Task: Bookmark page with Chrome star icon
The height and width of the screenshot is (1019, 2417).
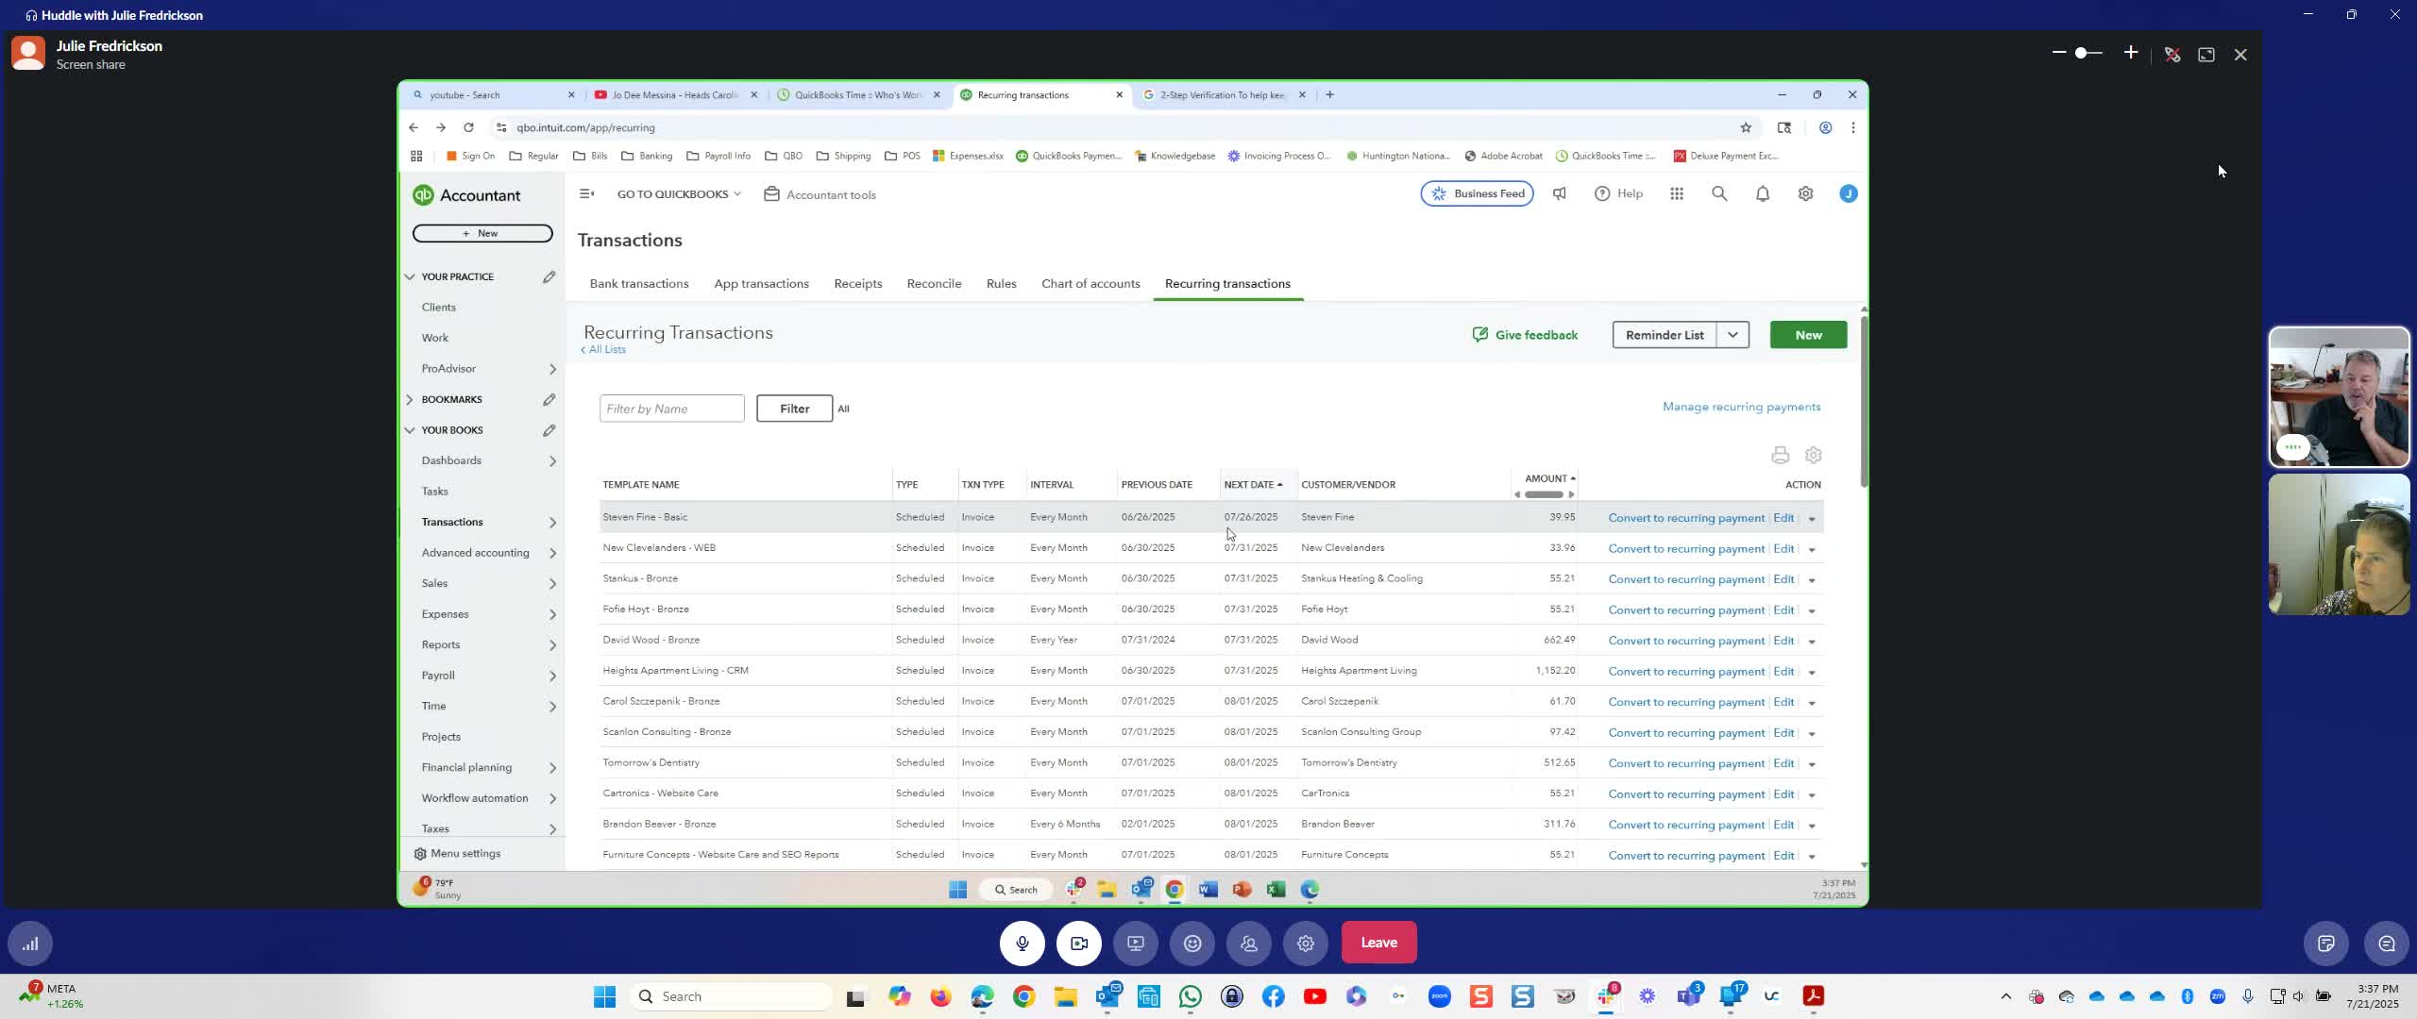Action: 1746,127
